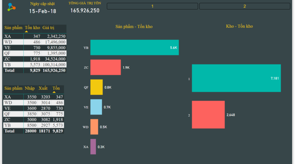Click the teal warehouse 1 bar showing 7,181
This screenshot has height=164, width=295.
click(x=236, y=78)
